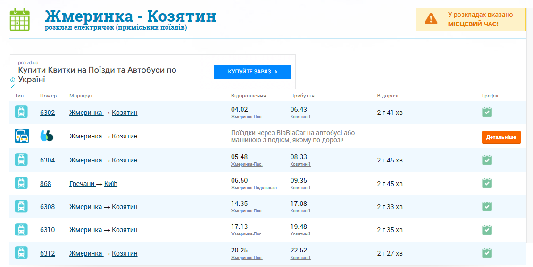Click the train icon for route 6310
Image resolution: width=533 pixels, height=267 pixels.
click(21, 230)
